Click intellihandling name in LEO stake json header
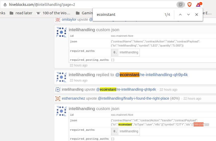The image size is (216, 141). pos(82,30)
